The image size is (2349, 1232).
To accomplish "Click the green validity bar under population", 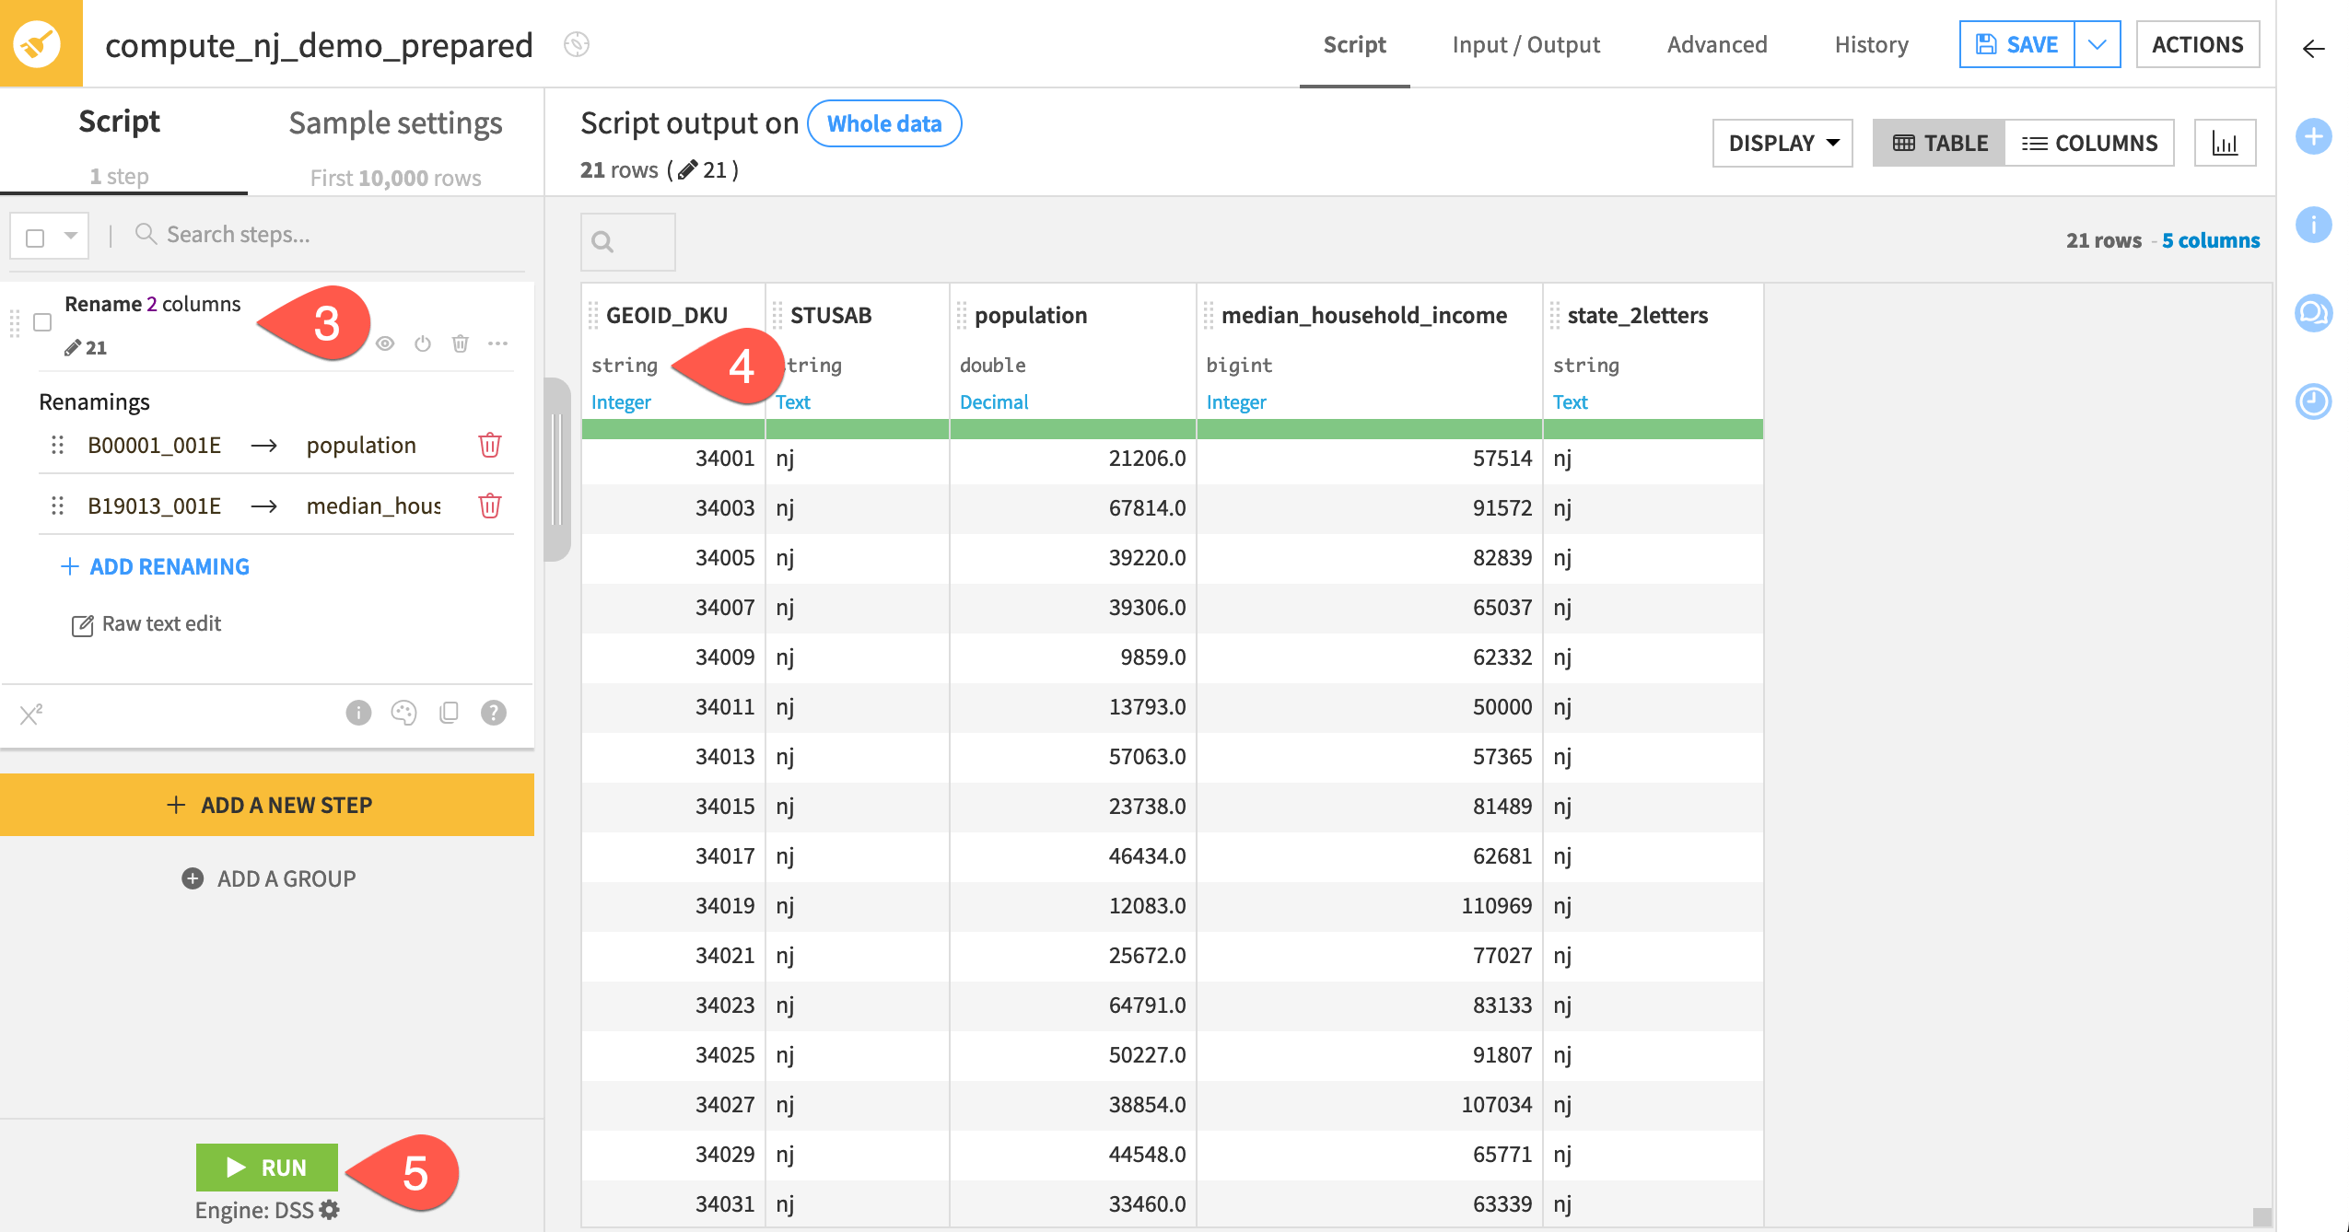I will [1073, 429].
